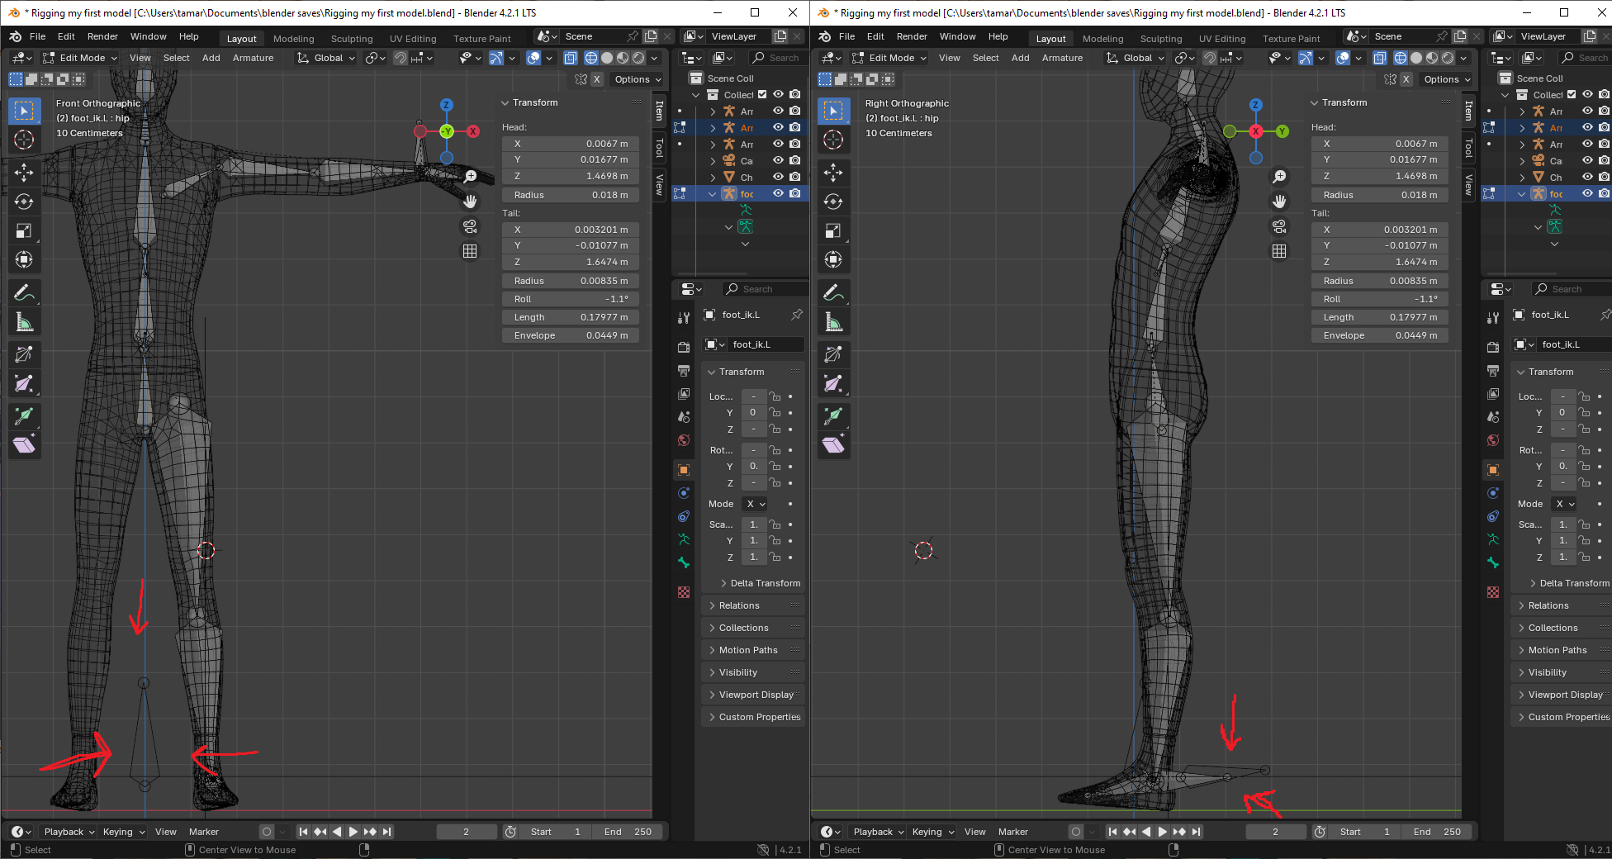Click the Length value field in right sidebar
The width and height of the screenshot is (1612, 859).
coord(1379,317)
